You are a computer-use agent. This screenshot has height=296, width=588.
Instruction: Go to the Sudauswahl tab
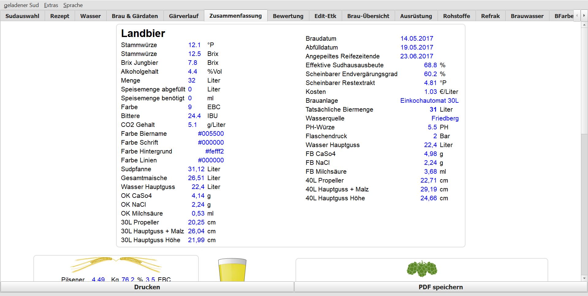(x=22, y=16)
